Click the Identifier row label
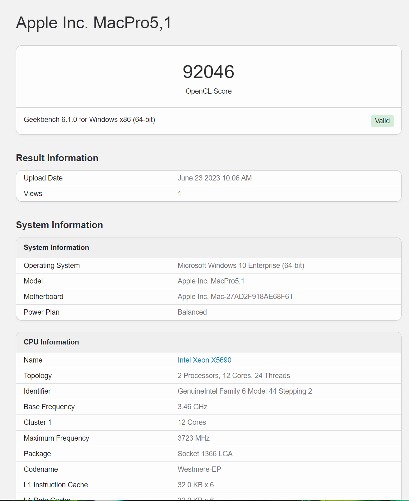Image resolution: width=409 pixels, height=501 pixels. (x=37, y=391)
